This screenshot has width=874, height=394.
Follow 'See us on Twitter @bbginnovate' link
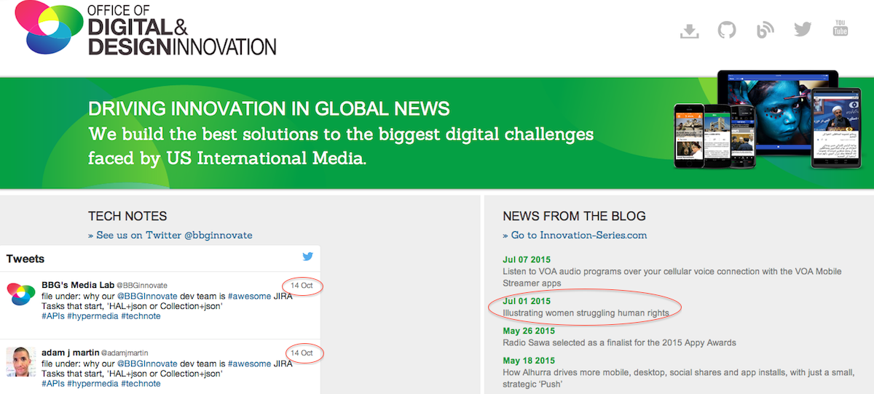(170, 235)
